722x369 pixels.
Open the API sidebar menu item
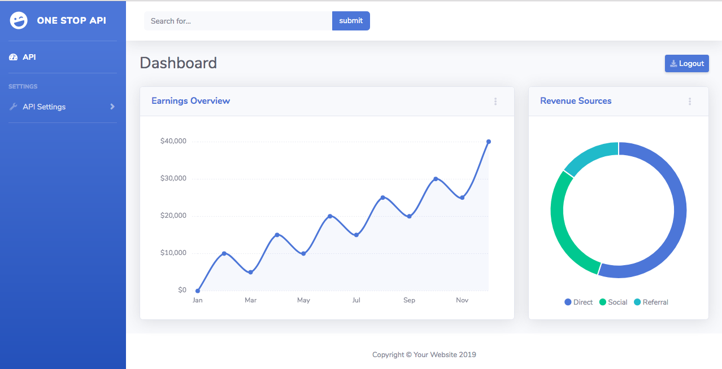point(29,57)
